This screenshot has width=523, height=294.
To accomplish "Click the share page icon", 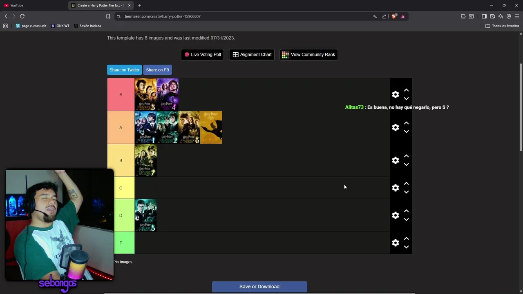I will point(384,16).
